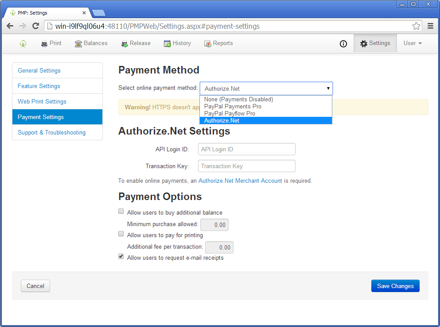Open the Balances page in navbar
The height and width of the screenshot is (327, 440).
(91, 43)
